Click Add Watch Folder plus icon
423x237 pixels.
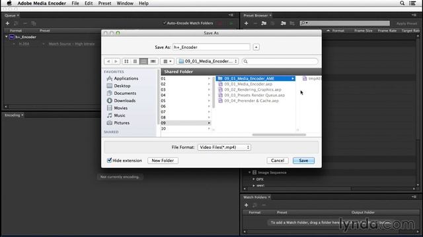click(246, 205)
